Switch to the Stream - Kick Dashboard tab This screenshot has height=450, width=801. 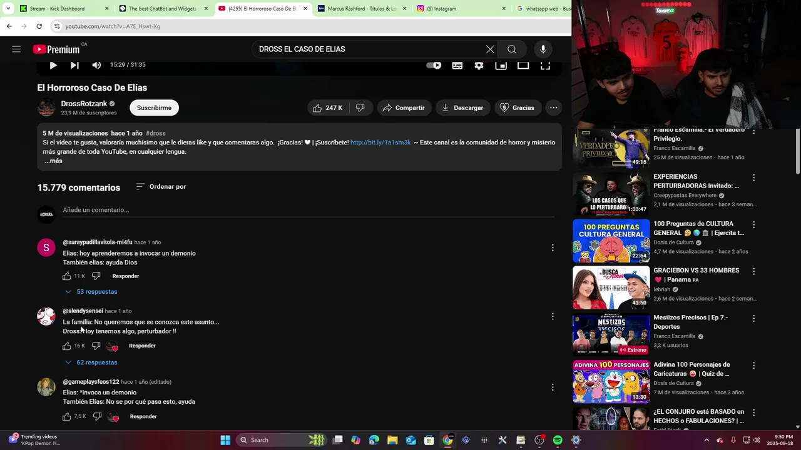[64, 9]
